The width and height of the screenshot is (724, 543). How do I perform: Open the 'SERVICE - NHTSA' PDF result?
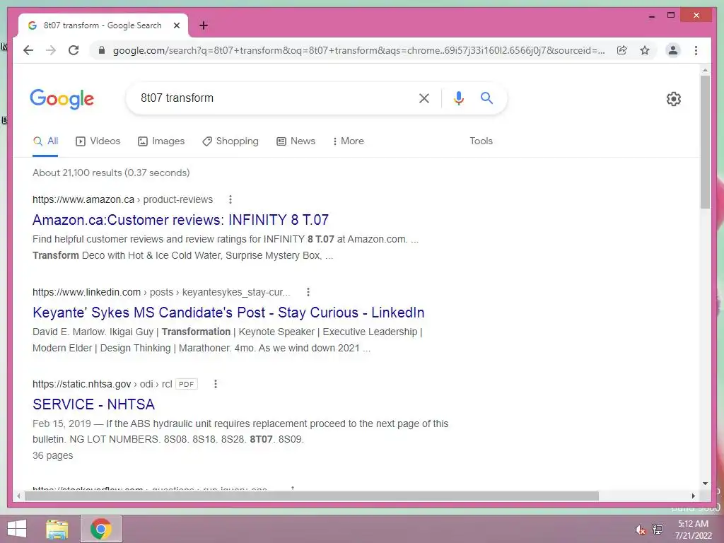coord(94,404)
